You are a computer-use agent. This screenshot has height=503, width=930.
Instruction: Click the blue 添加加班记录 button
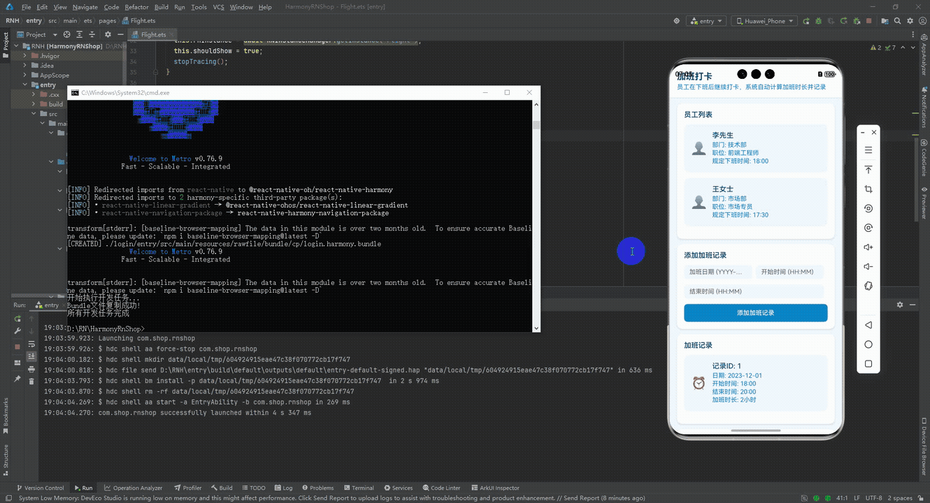click(755, 313)
